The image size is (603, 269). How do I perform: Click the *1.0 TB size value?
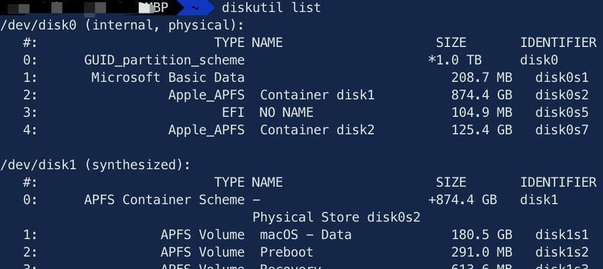point(454,61)
